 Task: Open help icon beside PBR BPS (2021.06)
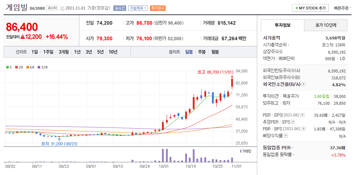(x=303, y=129)
